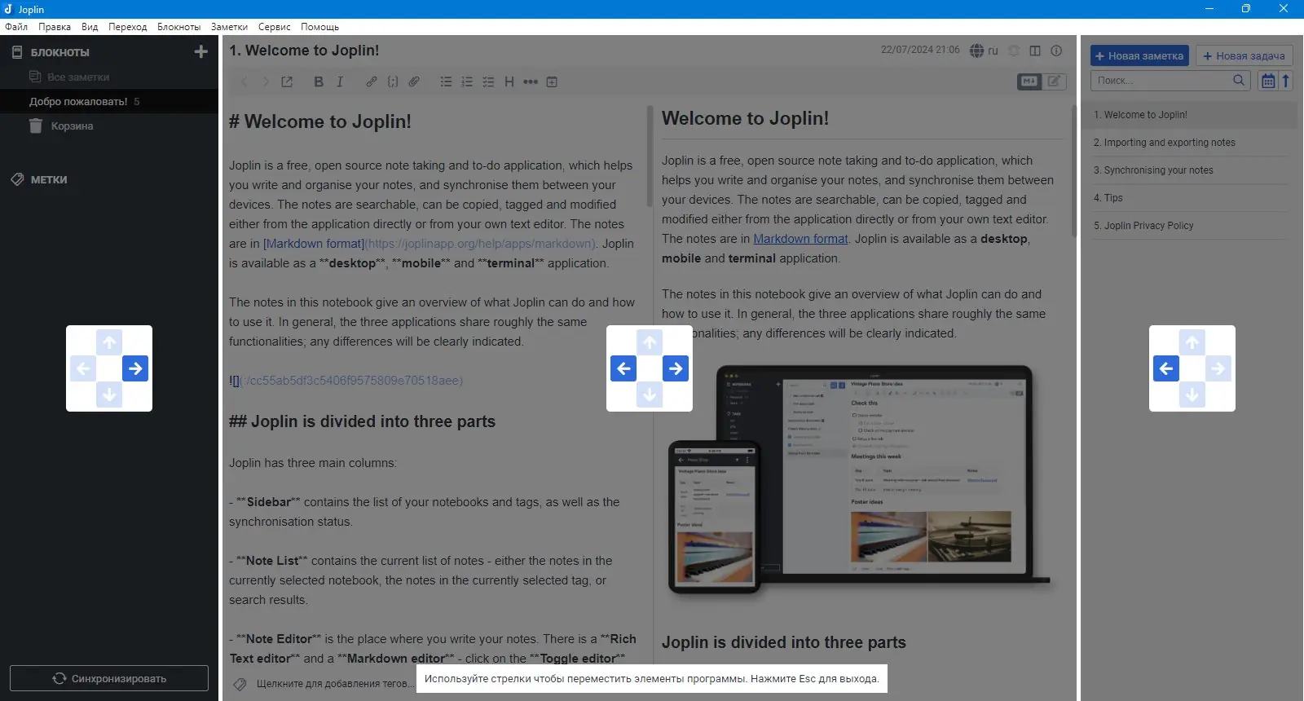Insert a numbered list
The height and width of the screenshot is (701, 1304).
(x=467, y=82)
